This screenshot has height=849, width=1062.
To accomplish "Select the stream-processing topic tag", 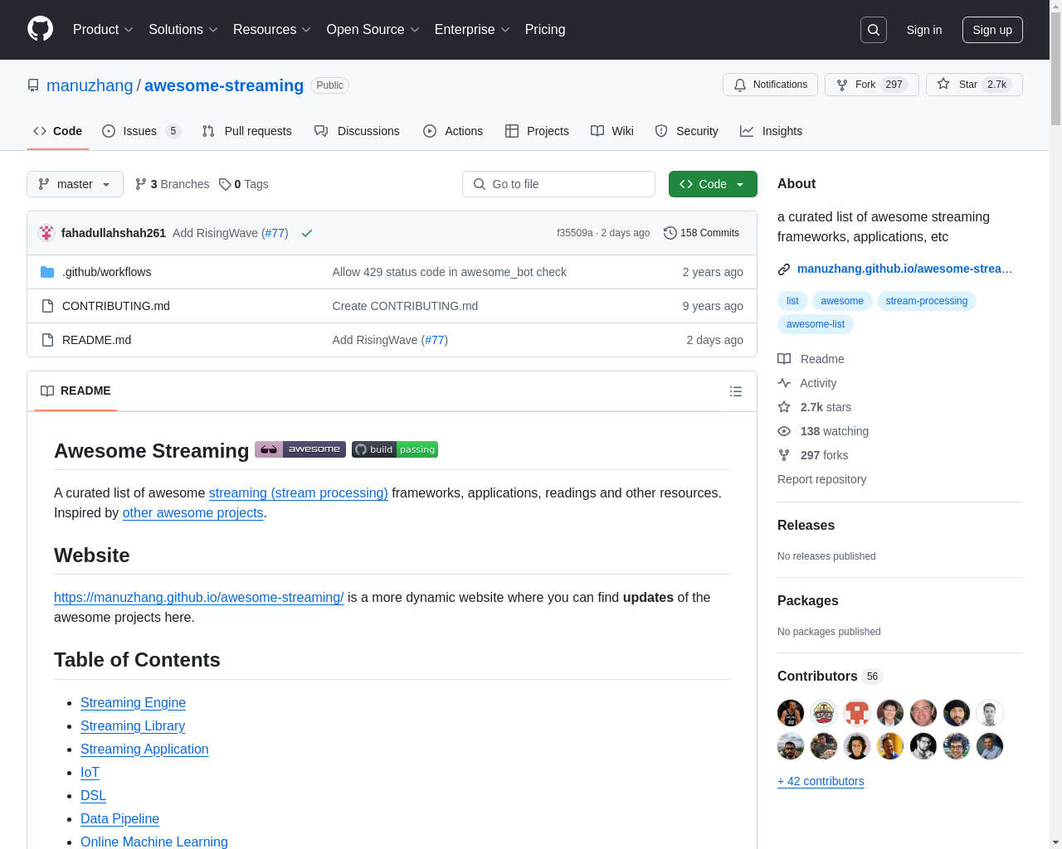I will pyautogui.click(x=927, y=301).
